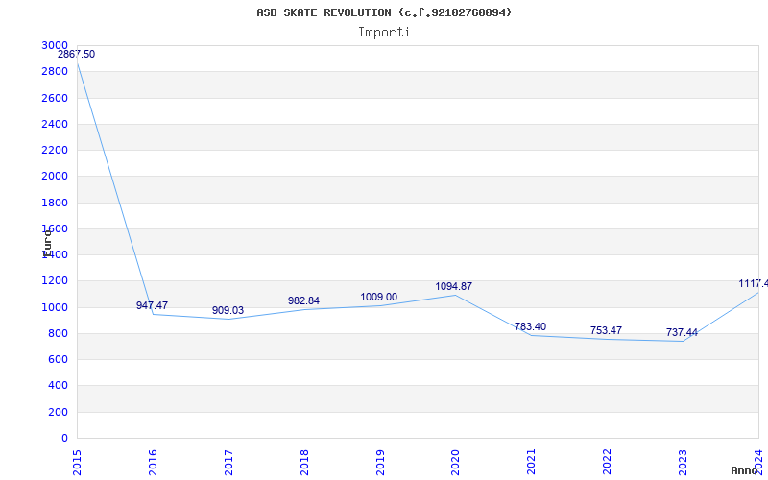Click the 3000 y-axis tick label
The image size is (768, 480).
pyautogui.click(x=55, y=45)
